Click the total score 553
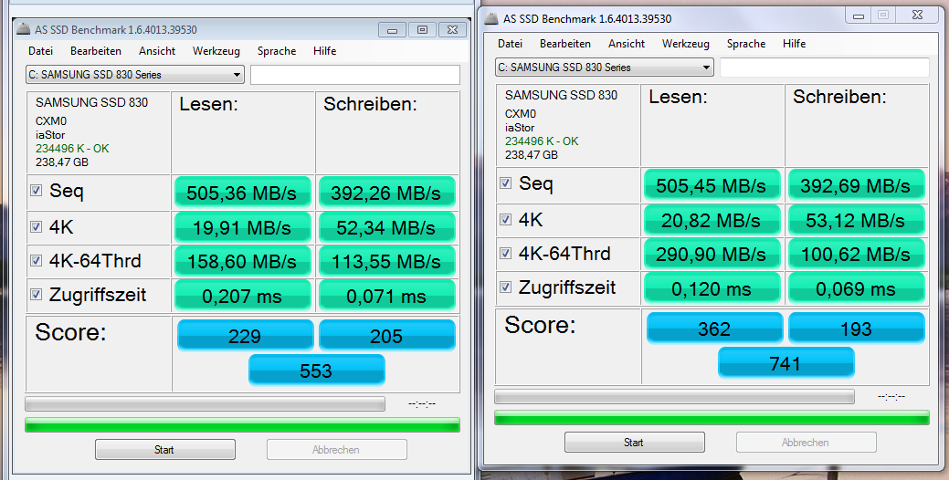 pos(317,370)
